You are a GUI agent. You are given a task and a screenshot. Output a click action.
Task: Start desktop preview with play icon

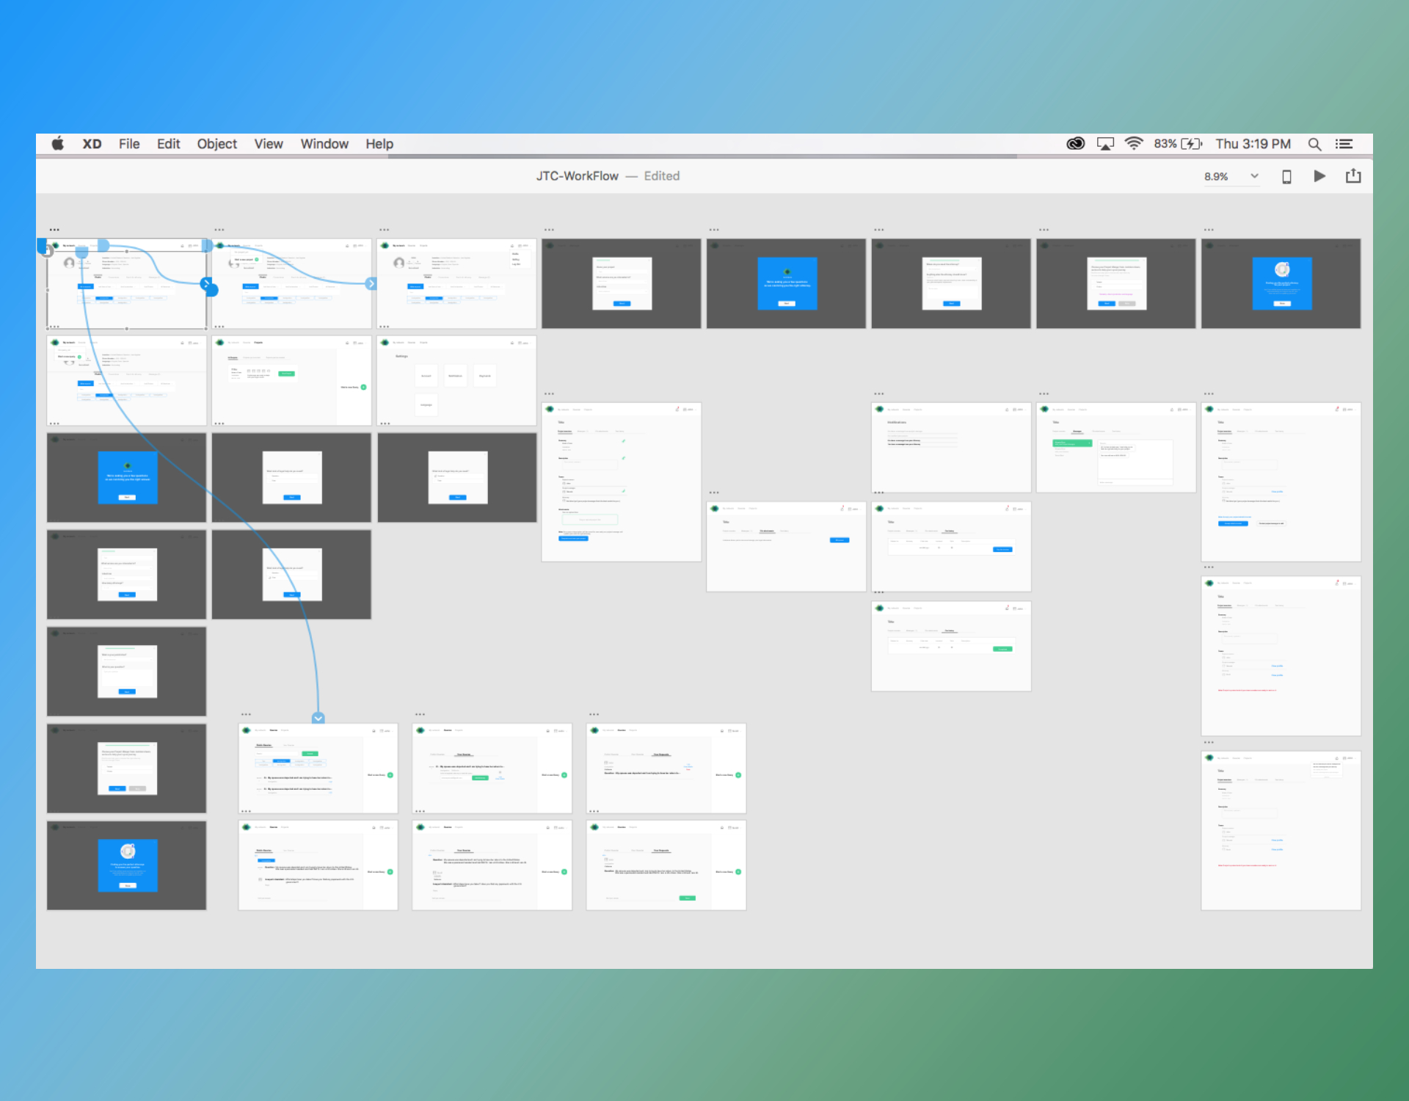point(1319,176)
